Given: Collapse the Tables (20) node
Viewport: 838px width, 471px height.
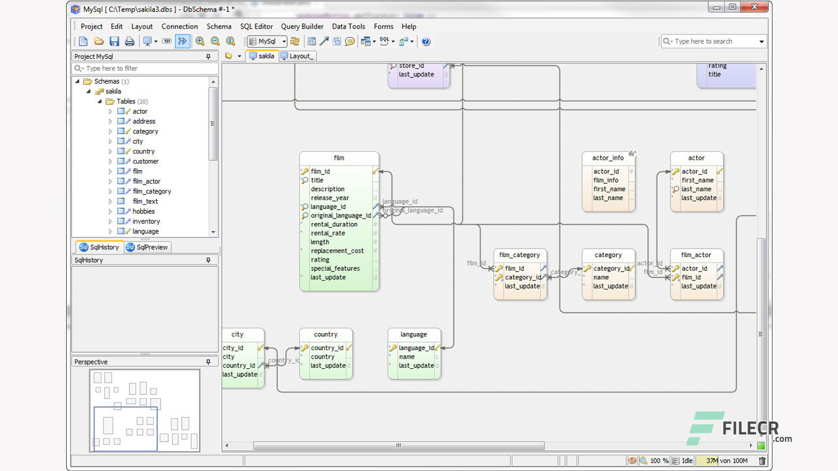Looking at the screenshot, I should pyautogui.click(x=100, y=101).
